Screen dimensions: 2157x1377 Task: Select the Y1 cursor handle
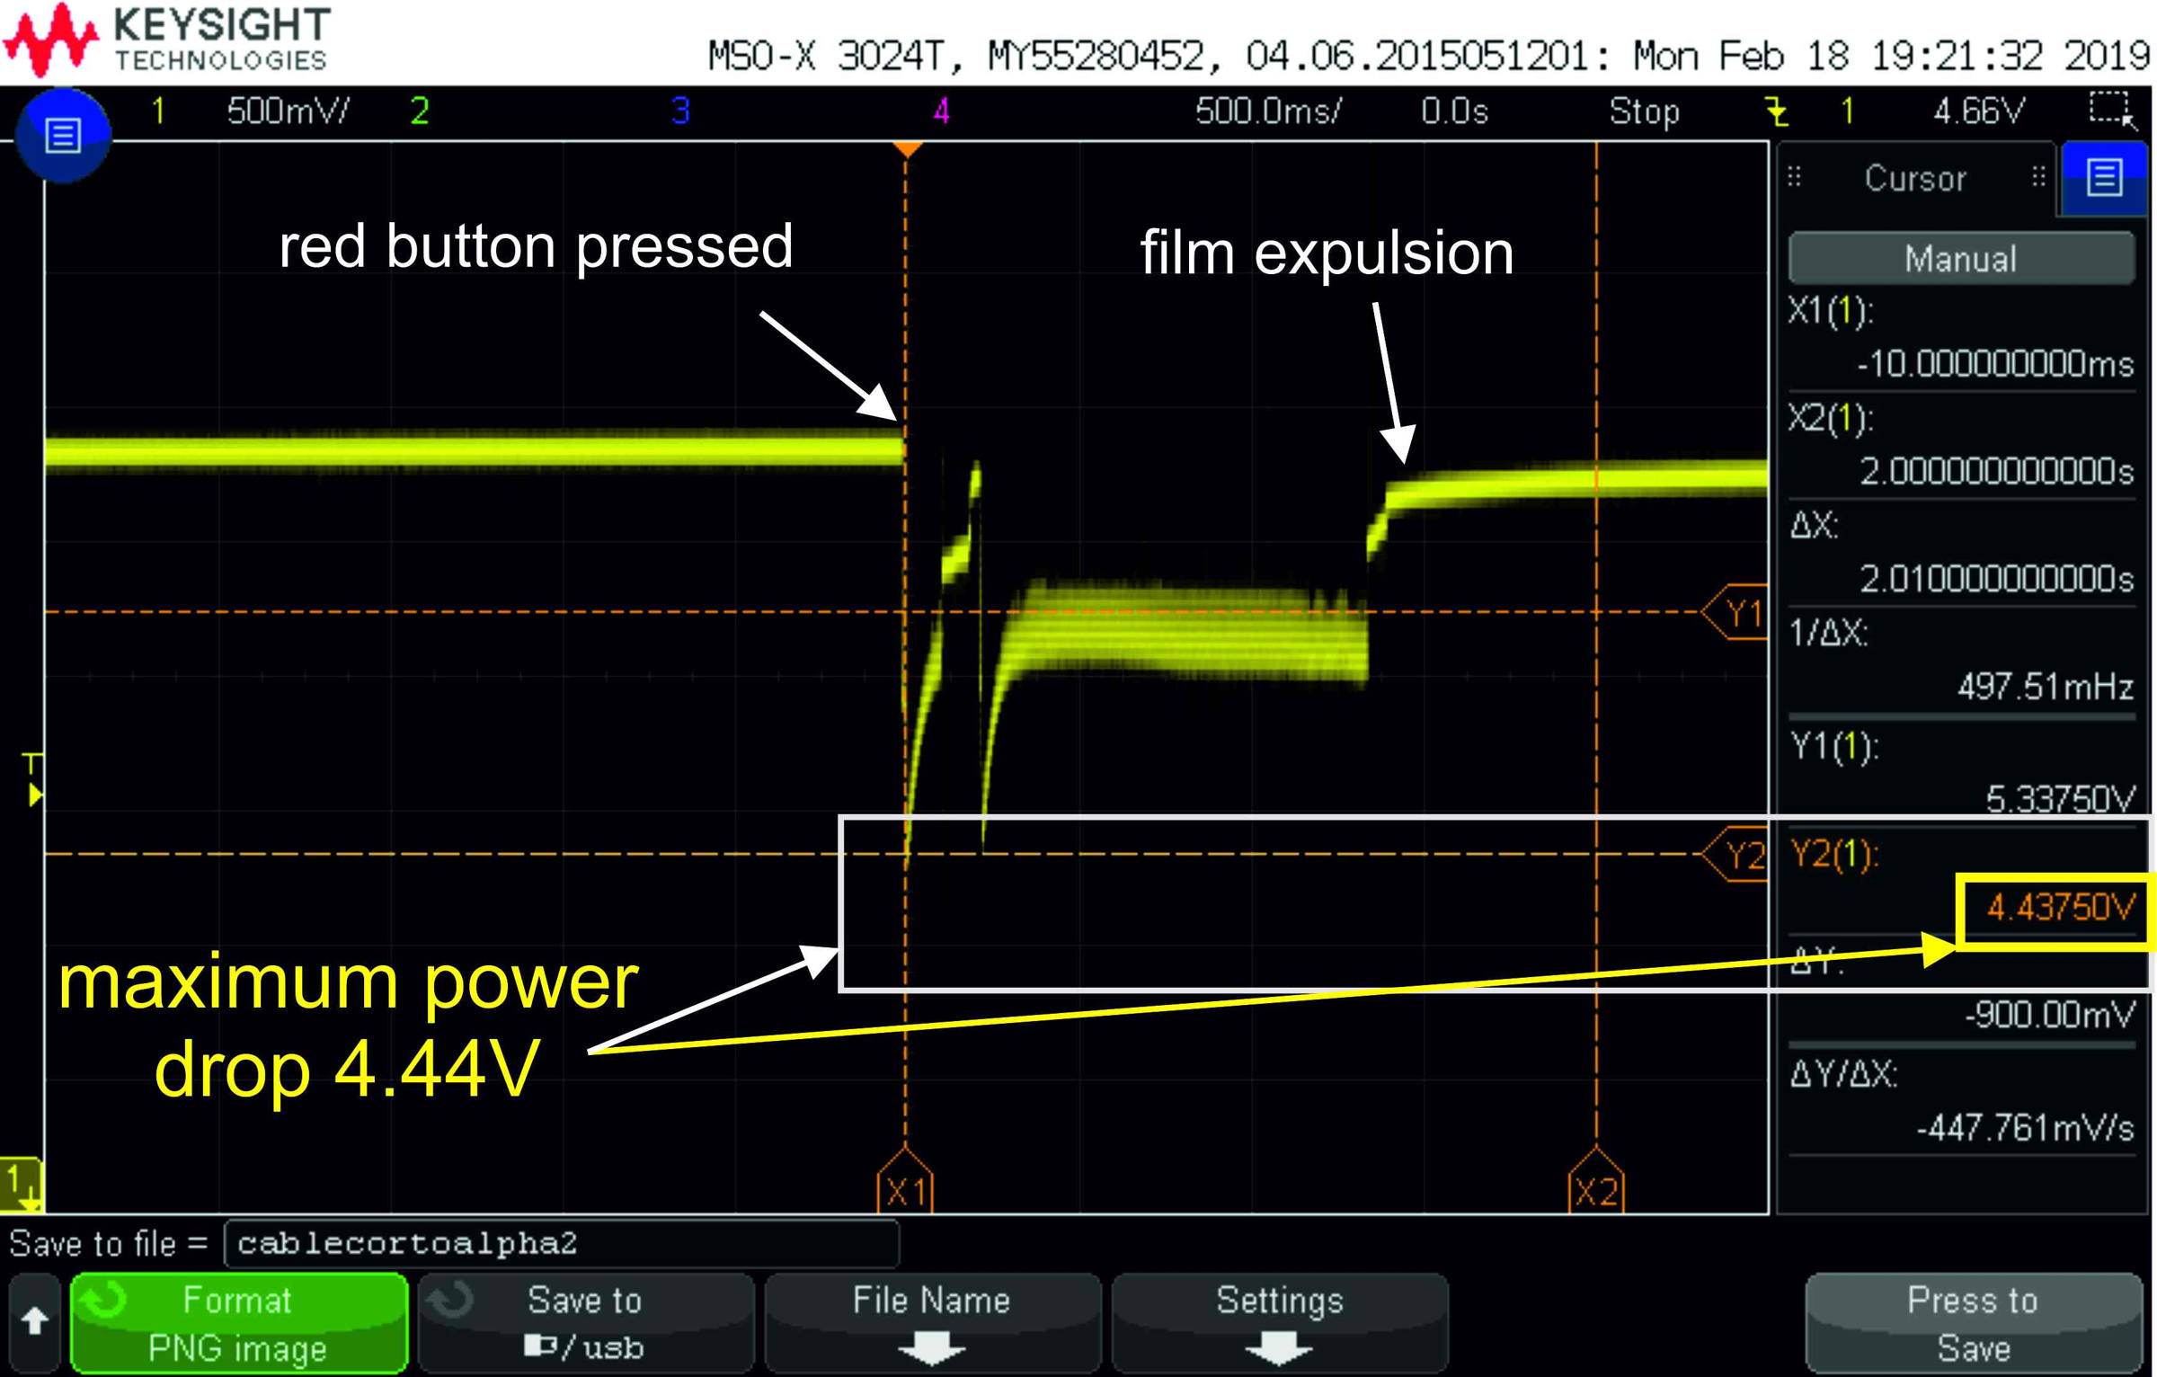point(1735,612)
